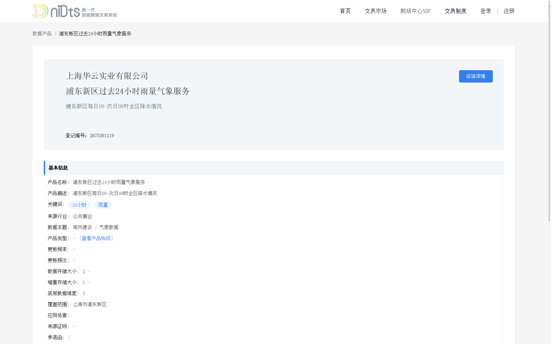Click source industry value 公共事业
551x344 pixels.
(x=82, y=216)
